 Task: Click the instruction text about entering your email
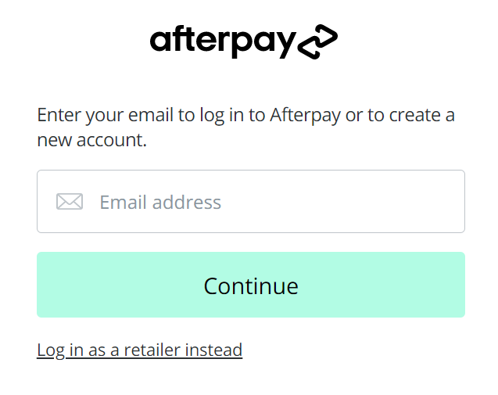click(246, 127)
